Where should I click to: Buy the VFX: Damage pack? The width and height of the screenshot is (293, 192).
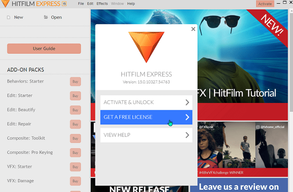(x=75, y=181)
